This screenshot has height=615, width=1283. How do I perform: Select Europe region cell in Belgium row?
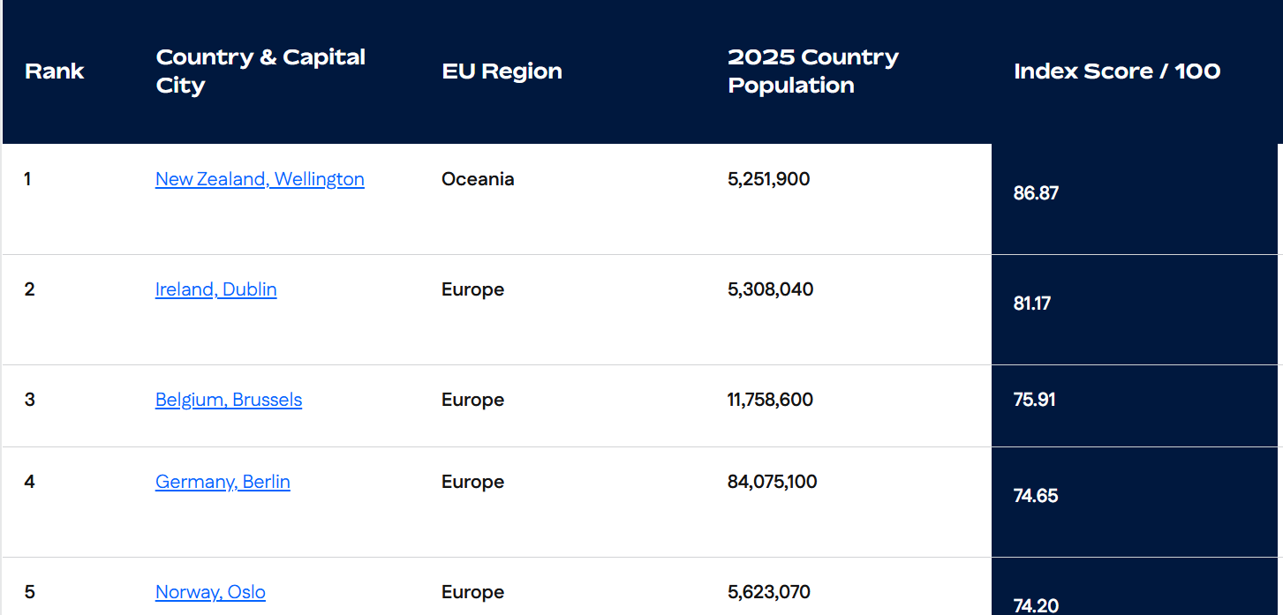click(x=473, y=400)
